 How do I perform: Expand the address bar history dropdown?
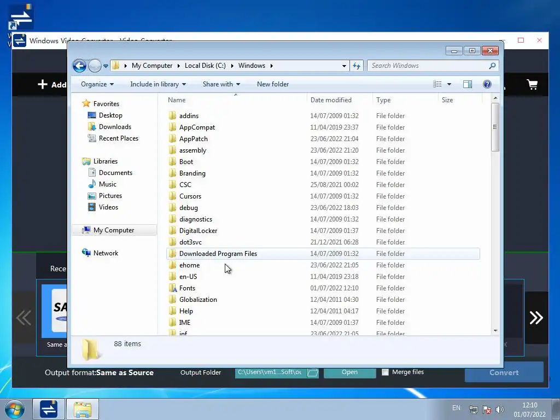coord(344,66)
